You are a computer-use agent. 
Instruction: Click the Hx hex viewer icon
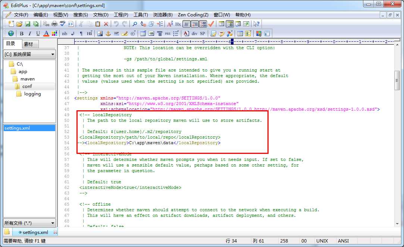[x=178, y=24]
